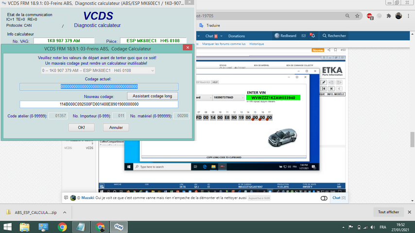Screen dimensions: 415x233
Task: Open the Donations tab
Action: coord(237,36)
